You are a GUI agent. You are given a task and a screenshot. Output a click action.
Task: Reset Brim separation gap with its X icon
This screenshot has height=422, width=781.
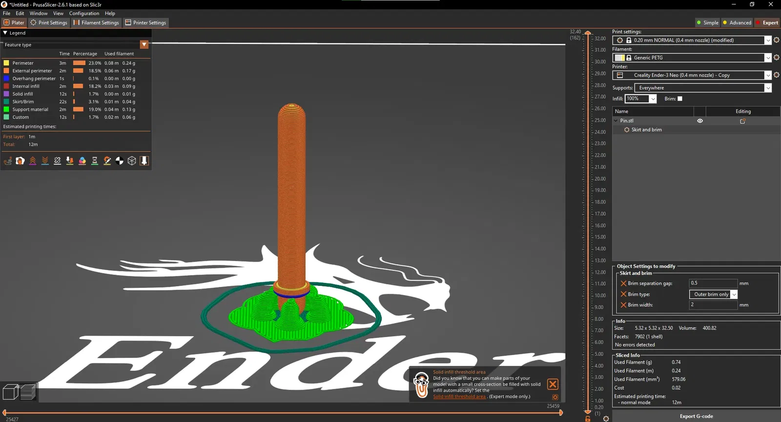[x=623, y=283]
